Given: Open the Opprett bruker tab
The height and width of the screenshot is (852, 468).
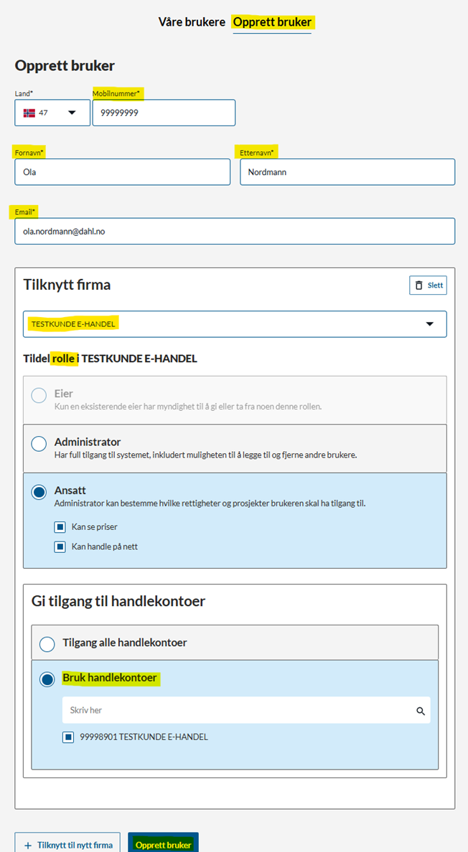Looking at the screenshot, I should [272, 22].
